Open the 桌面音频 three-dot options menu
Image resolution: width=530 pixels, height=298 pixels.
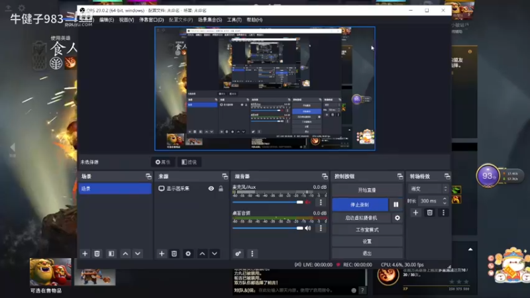pyautogui.click(x=321, y=228)
